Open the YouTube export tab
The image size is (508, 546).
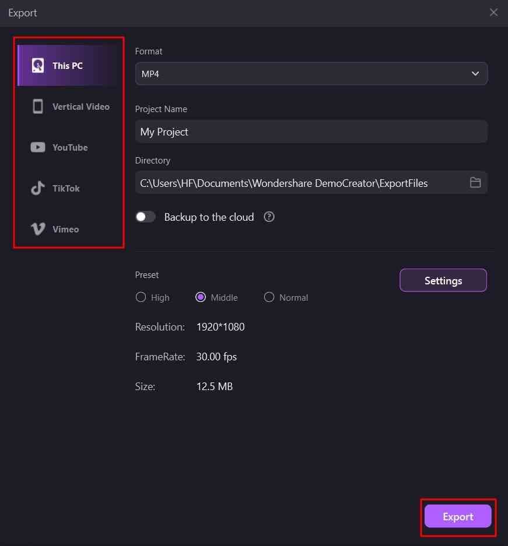click(68, 147)
